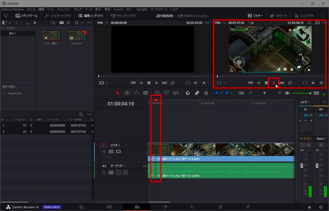329x211 pixels.
Task: Open the ワークスペース menu
Action: tap(159, 9)
